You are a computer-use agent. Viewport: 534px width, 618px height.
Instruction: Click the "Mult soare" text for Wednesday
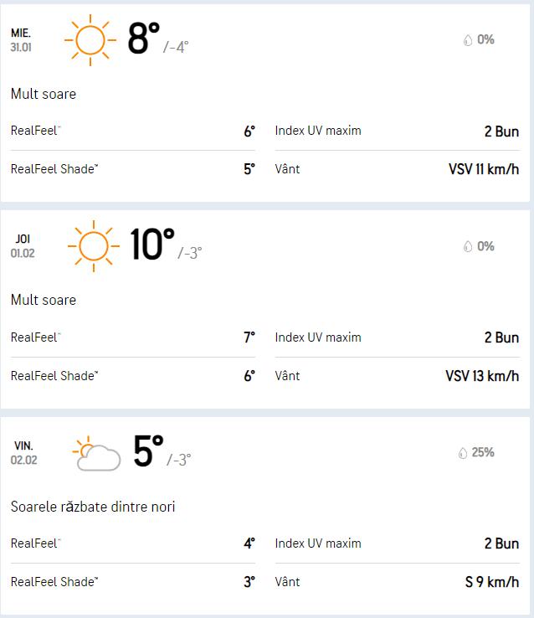(44, 94)
